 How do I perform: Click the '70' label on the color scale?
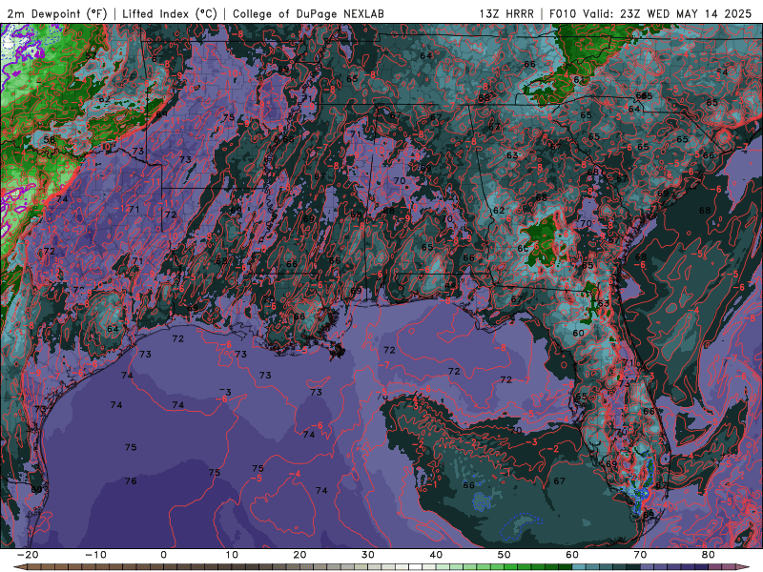(x=640, y=555)
